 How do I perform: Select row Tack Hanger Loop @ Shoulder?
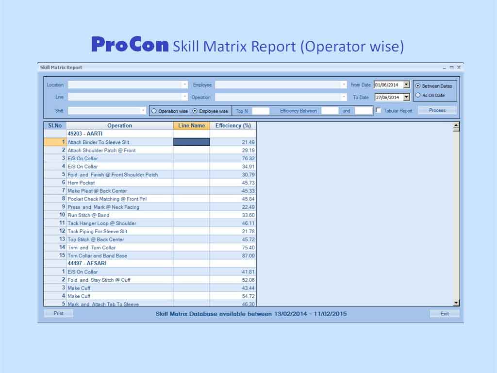click(150, 223)
